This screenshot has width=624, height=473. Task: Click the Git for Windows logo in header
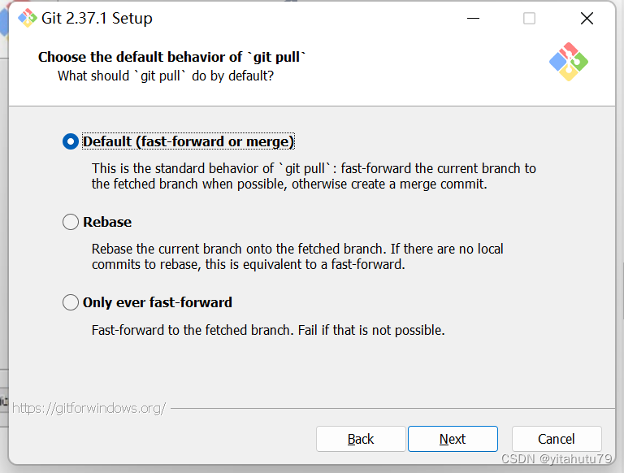pyautogui.click(x=569, y=62)
